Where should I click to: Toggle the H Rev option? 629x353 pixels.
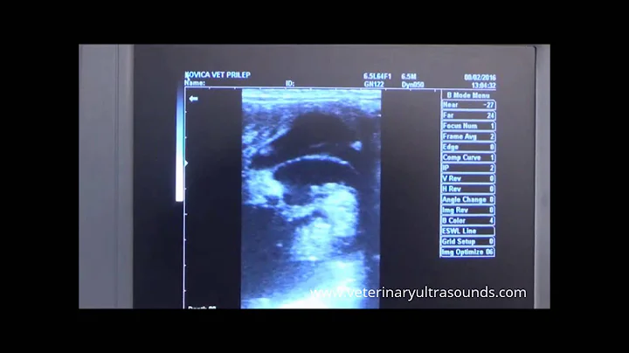point(468,189)
